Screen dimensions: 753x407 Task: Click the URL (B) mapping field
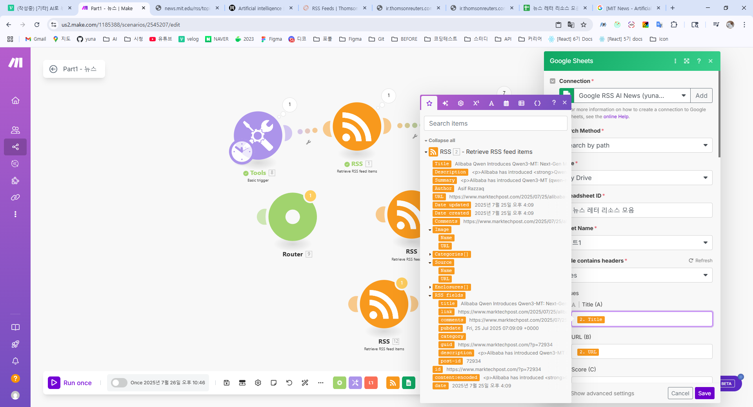coord(642,352)
